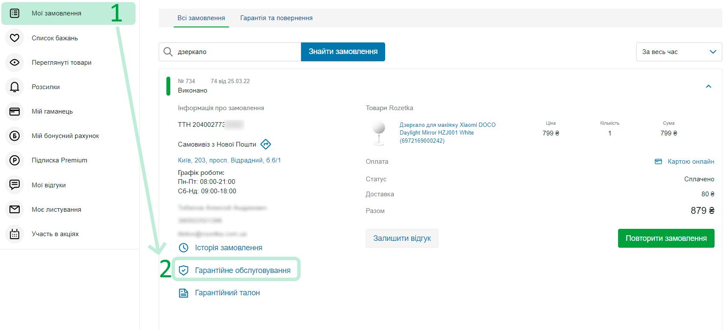Click the Сплачено status value
Screen dimensions: 727x330
pyautogui.click(x=699, y=179)
